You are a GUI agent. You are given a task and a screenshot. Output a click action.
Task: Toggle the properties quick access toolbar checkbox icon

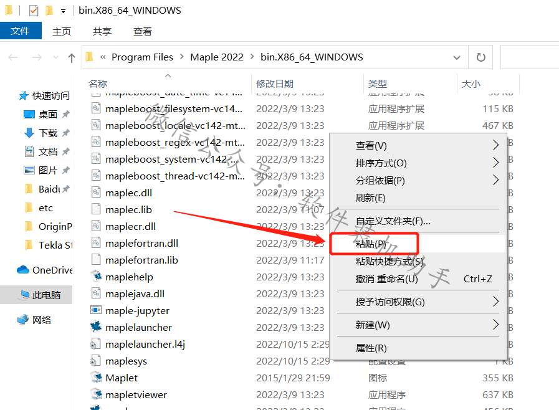(34, 11)
